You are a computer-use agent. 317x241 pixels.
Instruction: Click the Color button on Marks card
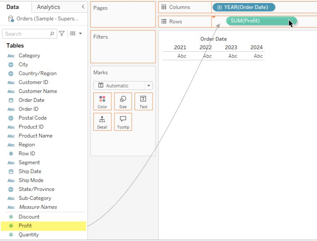pyautogui.click(x=102, y=101)
